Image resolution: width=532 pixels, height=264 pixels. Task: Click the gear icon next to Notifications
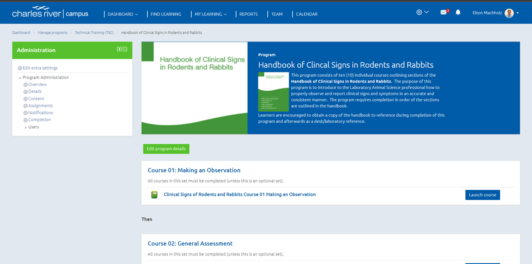26,113
